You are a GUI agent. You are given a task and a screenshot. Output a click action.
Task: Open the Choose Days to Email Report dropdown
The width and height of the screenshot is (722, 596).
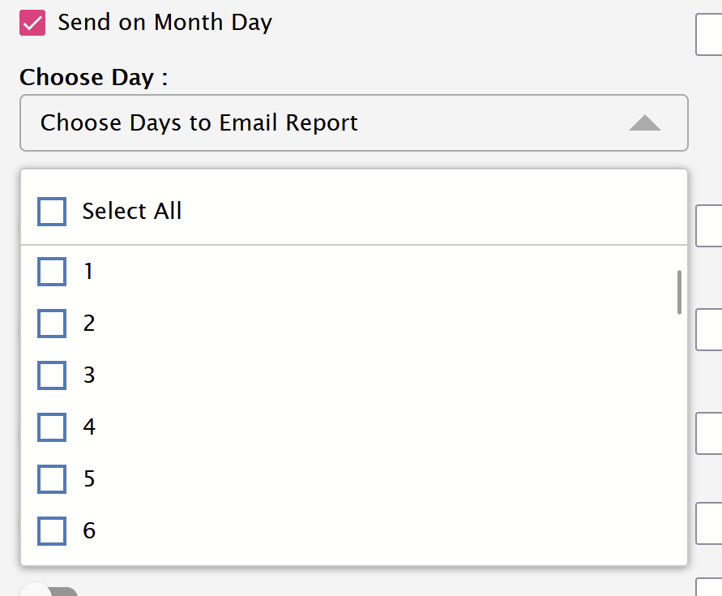(353, 122)
